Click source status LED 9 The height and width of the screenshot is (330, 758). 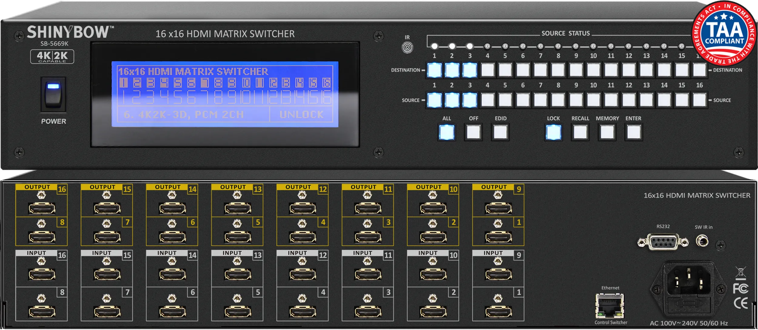tap(576, 46)
